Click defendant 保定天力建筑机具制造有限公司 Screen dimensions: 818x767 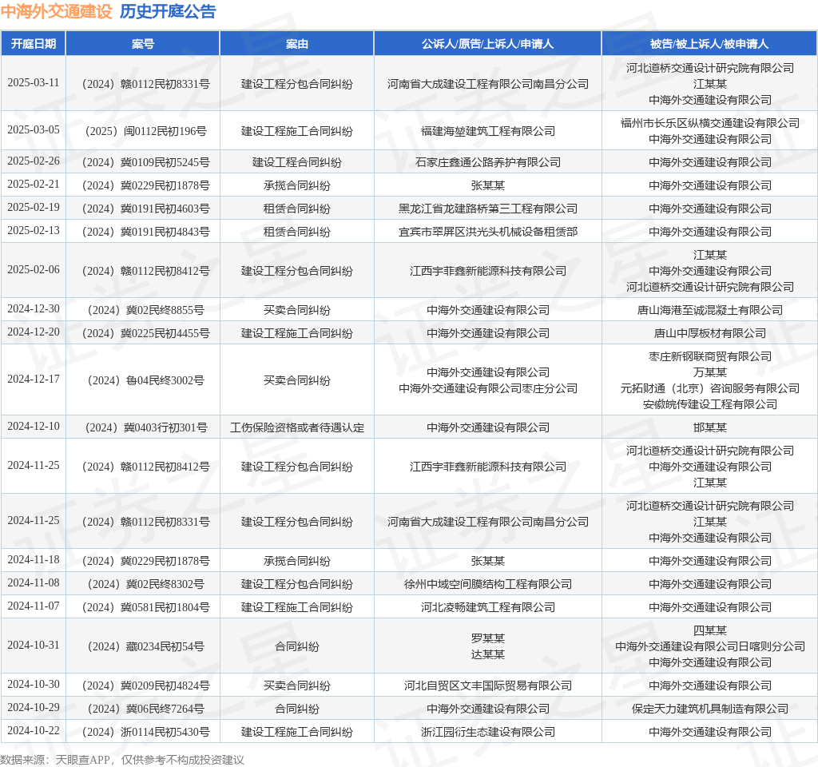[x=709, y=709]
